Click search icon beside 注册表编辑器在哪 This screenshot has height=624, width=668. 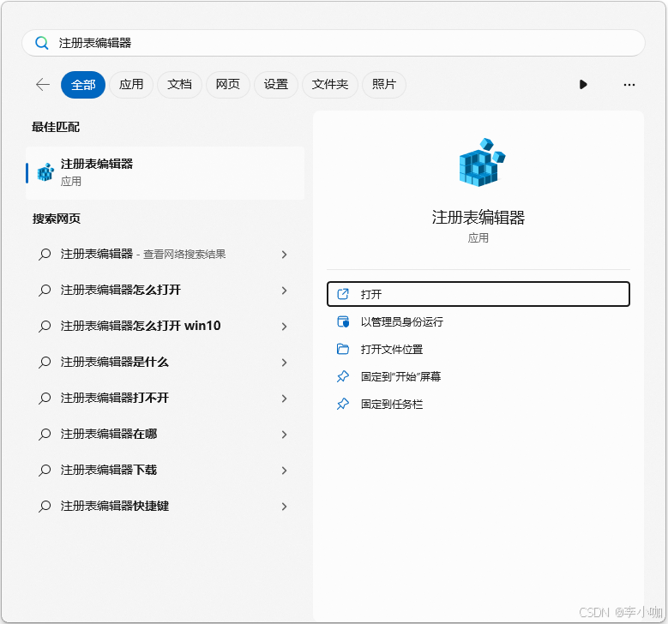click(45, 435)
